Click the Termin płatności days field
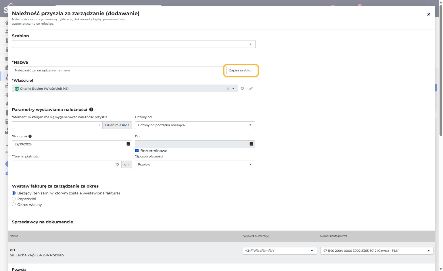Image resolution: width=443 pixels, height=271 pixels. tap(67, 164)
